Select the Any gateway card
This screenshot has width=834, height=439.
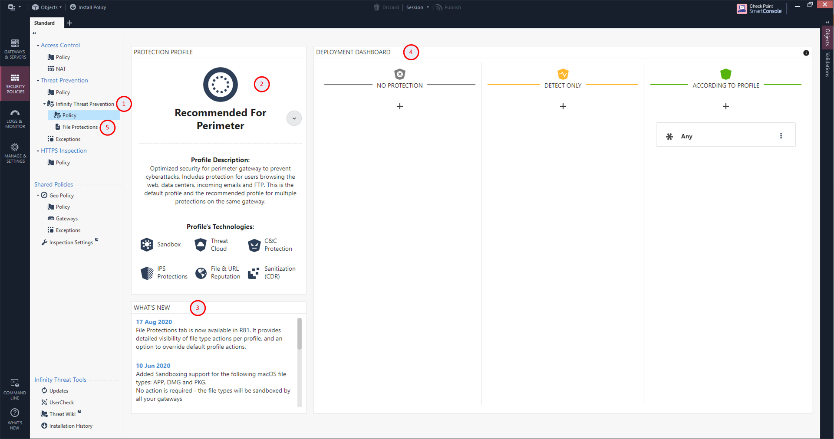click(x=725, y=134)
